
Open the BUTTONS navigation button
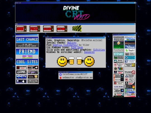(62, 29)
